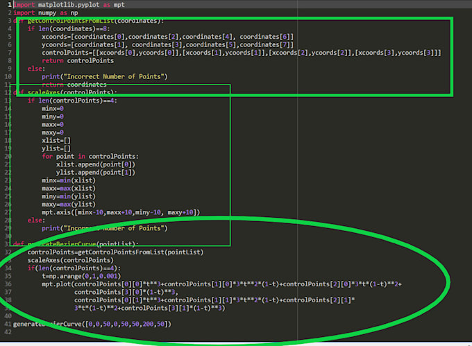The image size is (472, 346).
Task: Click the 'xlist=[]' line
Action: click(56, 141)
